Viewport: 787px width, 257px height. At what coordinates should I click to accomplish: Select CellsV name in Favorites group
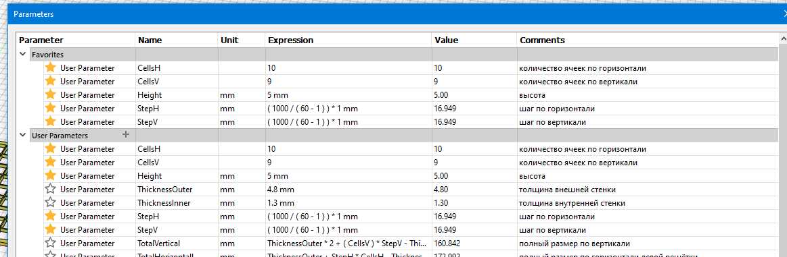tap(177, 82)
